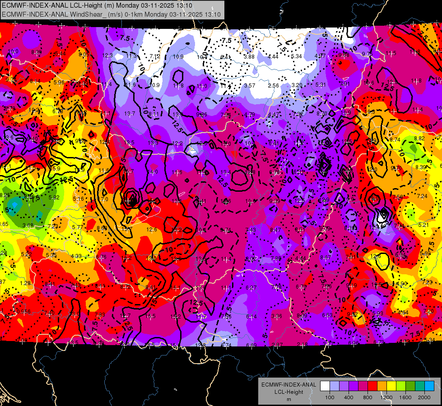Click the grid value '1.28'

tap(25, 283)
